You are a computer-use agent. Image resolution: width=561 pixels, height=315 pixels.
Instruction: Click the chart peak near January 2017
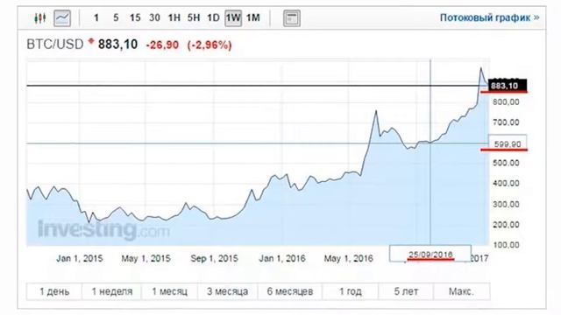tap(481, 68)
